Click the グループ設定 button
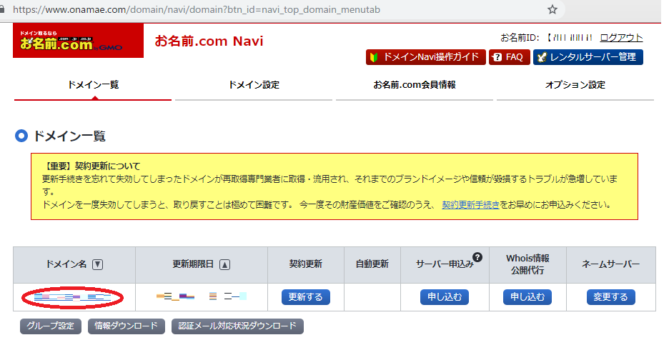 click(x=51, y=326)
